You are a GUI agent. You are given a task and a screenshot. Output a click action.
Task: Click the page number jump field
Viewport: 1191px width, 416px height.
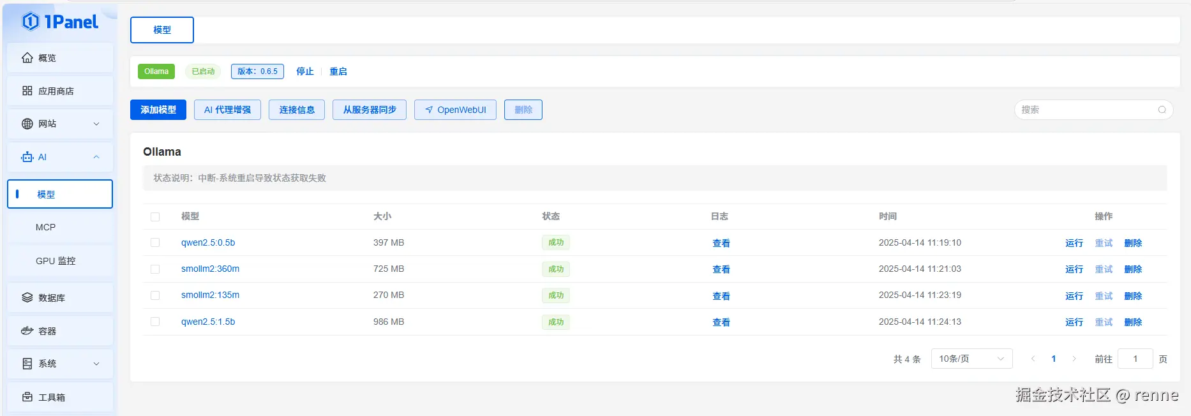[1135, 359]
